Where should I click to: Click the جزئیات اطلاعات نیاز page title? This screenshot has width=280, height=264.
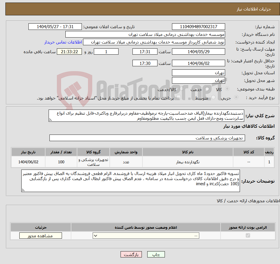(254, 9)
